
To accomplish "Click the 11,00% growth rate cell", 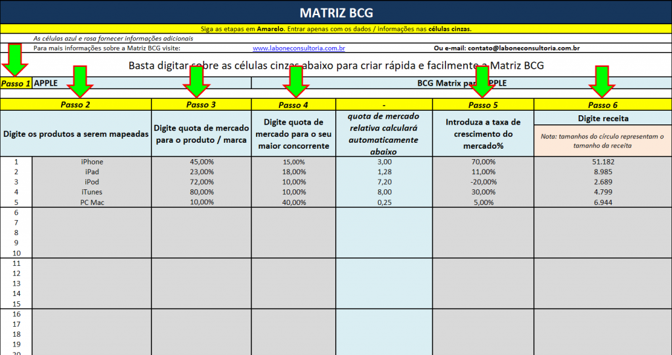I will click(x=484, y=172).
